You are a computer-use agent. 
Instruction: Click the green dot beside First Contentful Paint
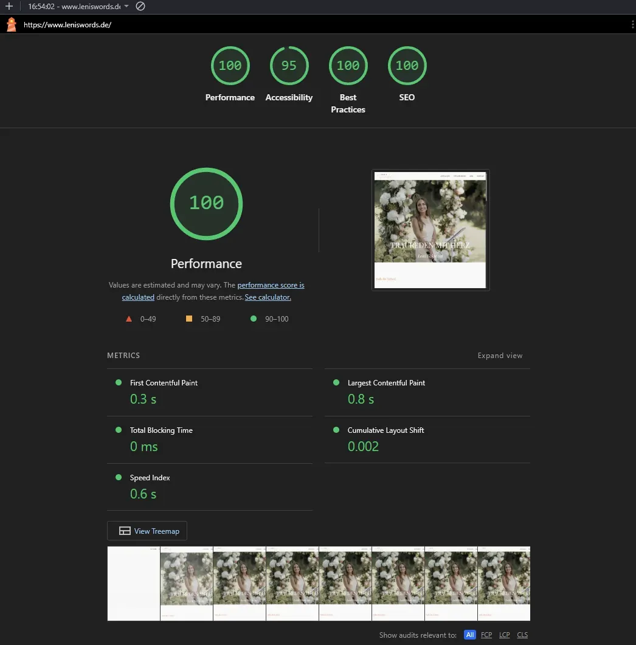[x=117, y=382]
